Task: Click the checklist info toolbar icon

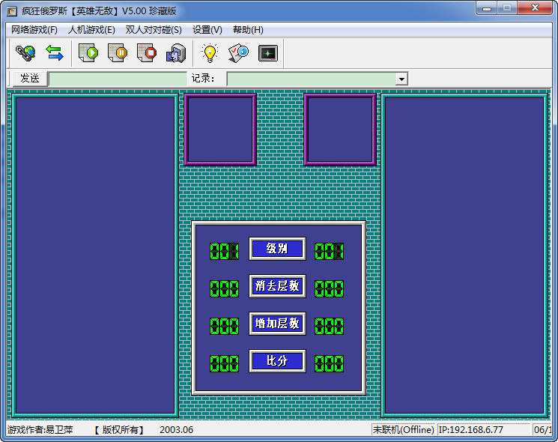Action: pyautogui.click(x=238, y=53)
